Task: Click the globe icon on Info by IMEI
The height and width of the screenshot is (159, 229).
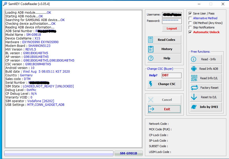Action: click(194, 107)
